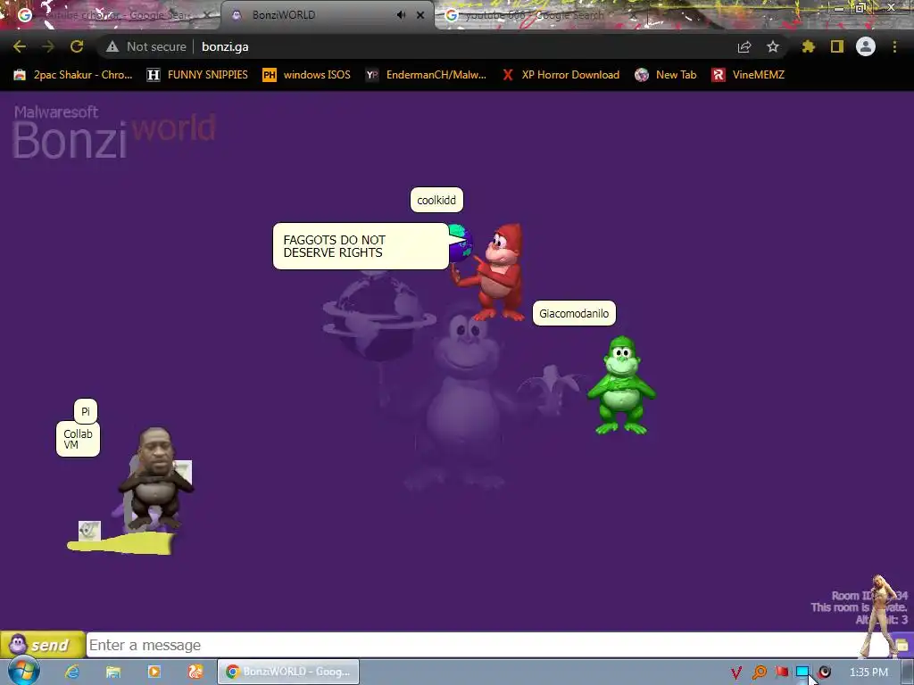The height and width of the screenshot is (685, 914).
Task: Open the windows ISOS bookmark
Action: 307,75
